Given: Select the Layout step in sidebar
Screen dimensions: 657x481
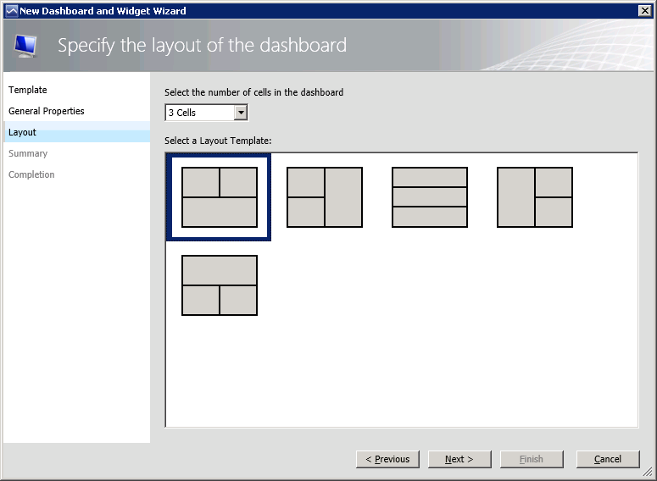Looking at the screenshot, I should [x=23, y=132].
